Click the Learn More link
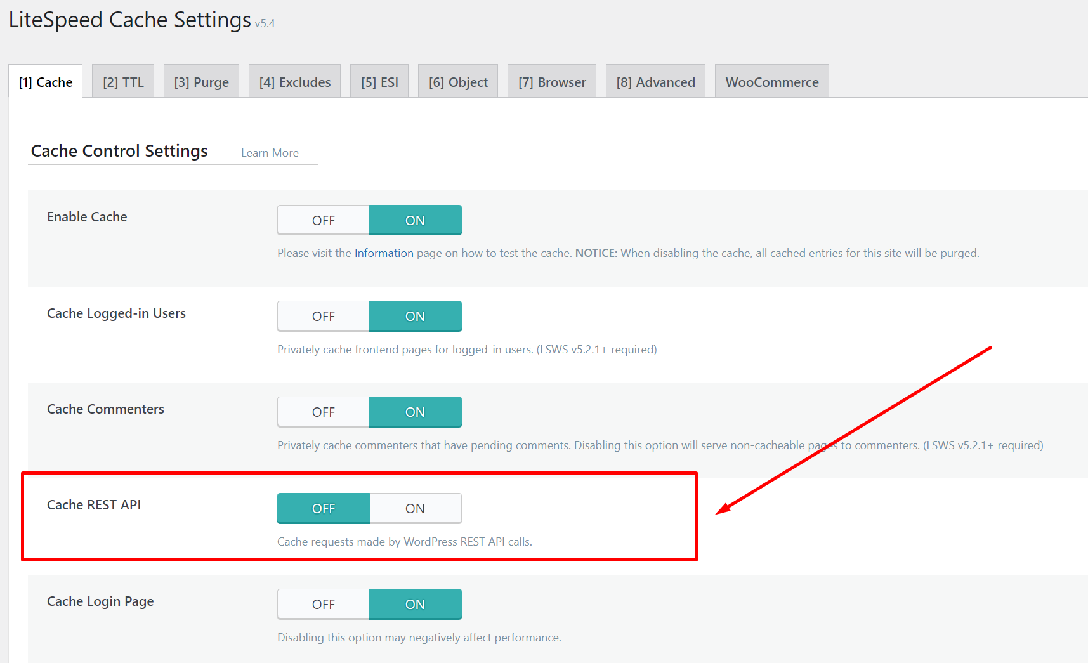The height and width of the screenshot is (663, 1088). [270, 153]
